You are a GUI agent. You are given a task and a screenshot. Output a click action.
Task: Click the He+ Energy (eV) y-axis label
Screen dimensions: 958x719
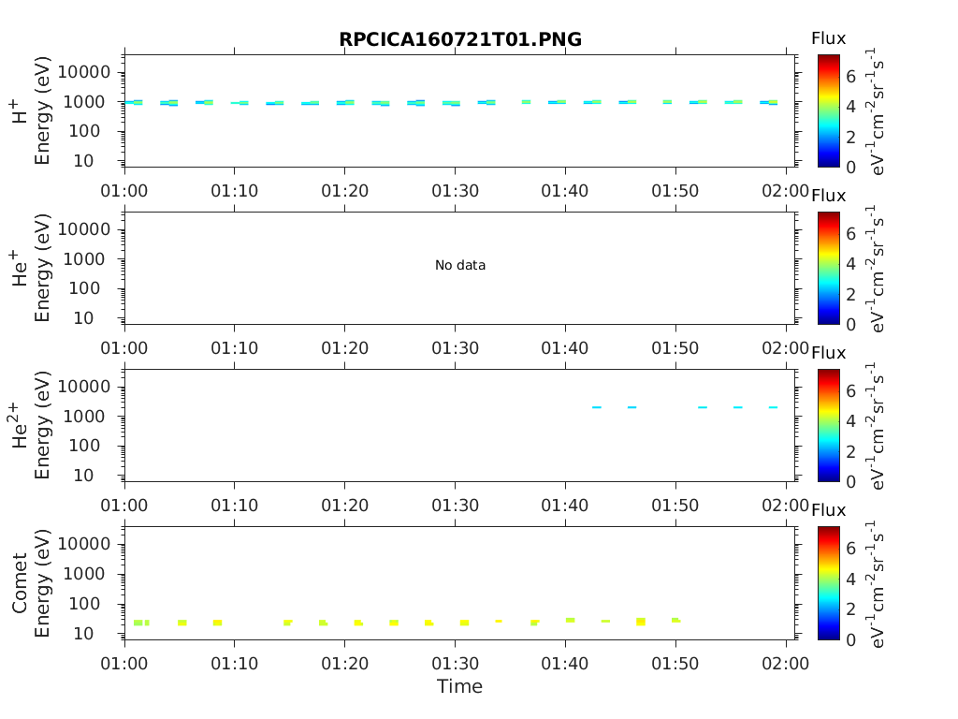[32, 268]
